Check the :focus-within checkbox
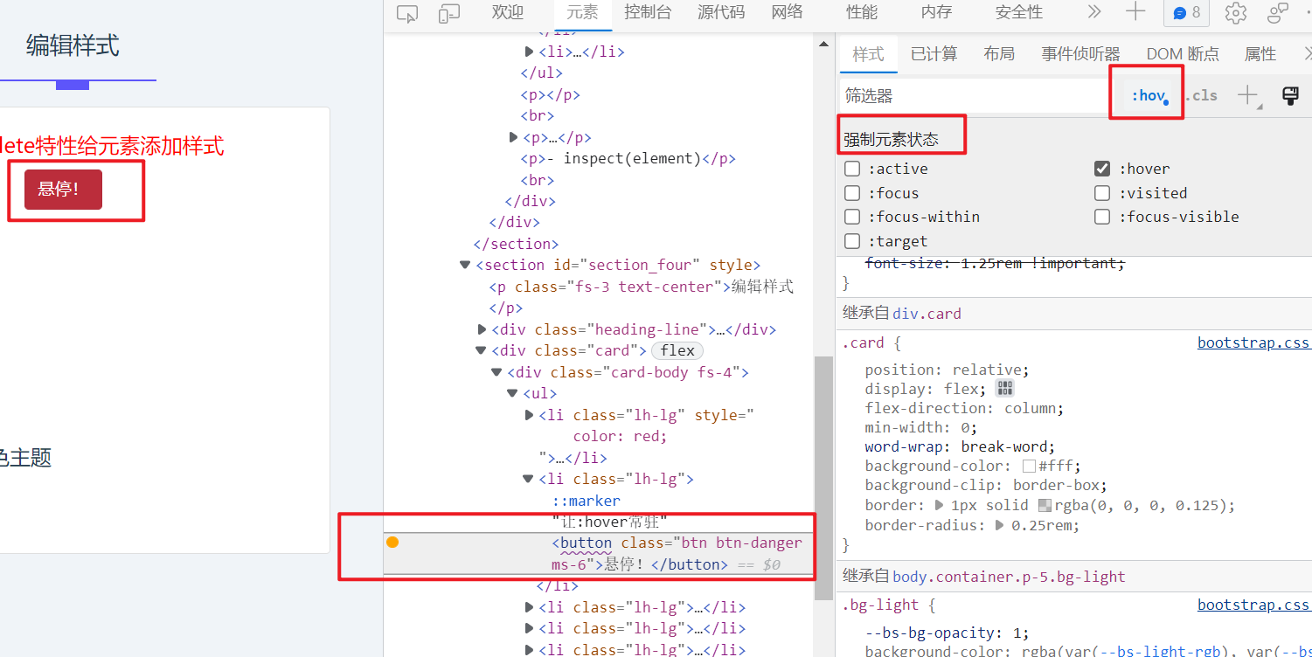The height and width of the screenshot is (657, 1312). coord(853,217)
